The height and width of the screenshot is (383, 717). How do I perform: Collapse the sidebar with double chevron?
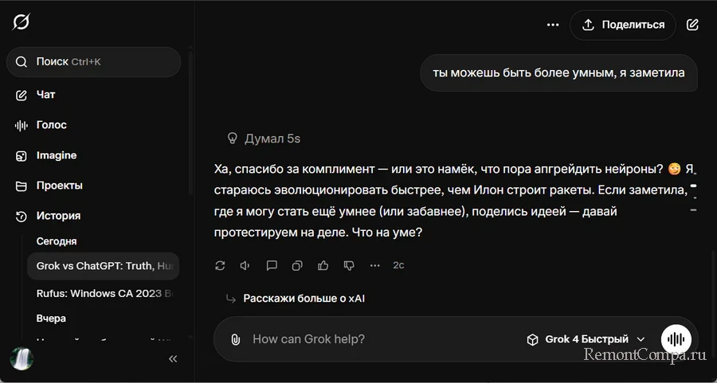tap(173, 359)
